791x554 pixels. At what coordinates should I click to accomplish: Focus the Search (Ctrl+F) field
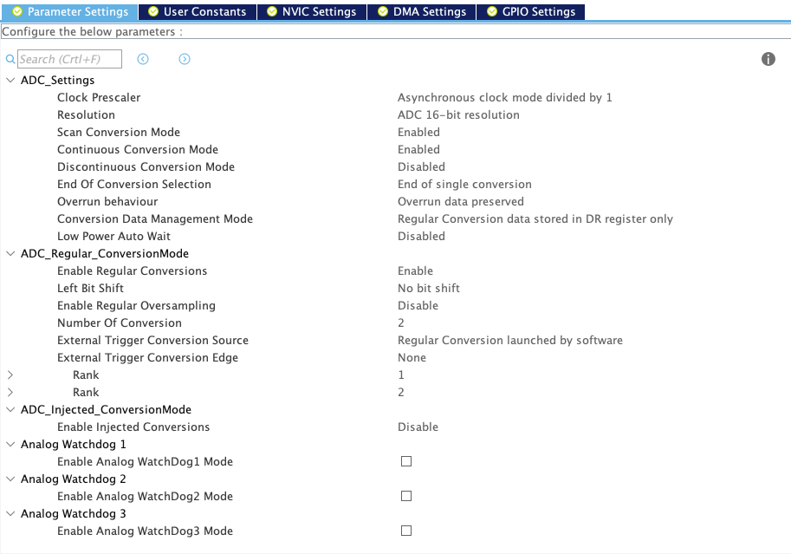[x=69, y=59]
